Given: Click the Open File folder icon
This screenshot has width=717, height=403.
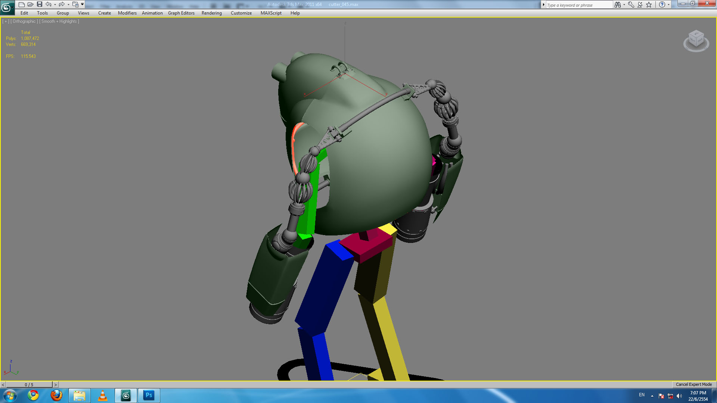Looking at the screenshot, I should click(31, 4).
